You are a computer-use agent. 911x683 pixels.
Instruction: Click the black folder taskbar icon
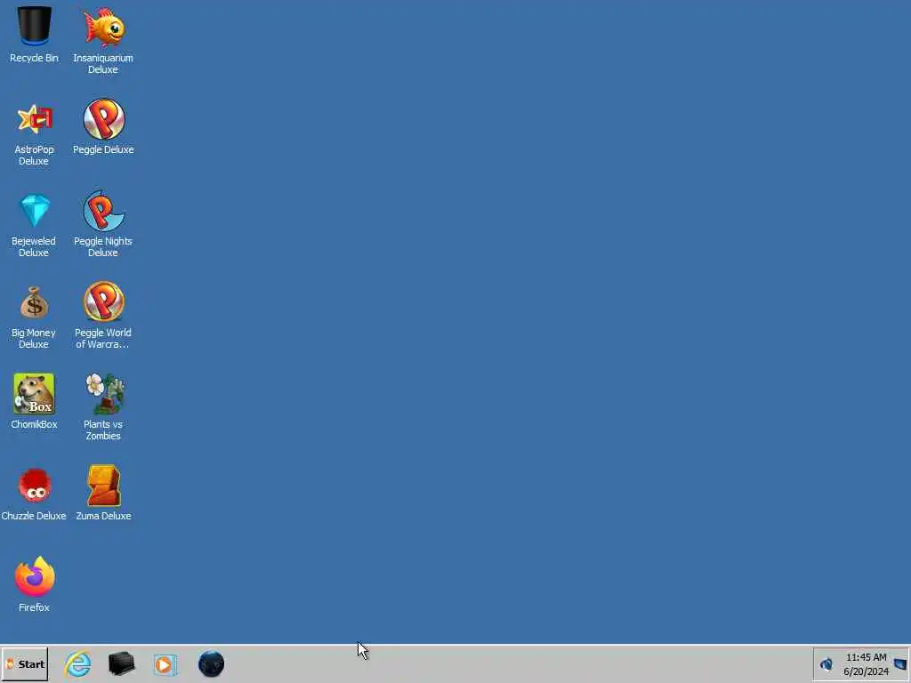(x=121, y=663)
